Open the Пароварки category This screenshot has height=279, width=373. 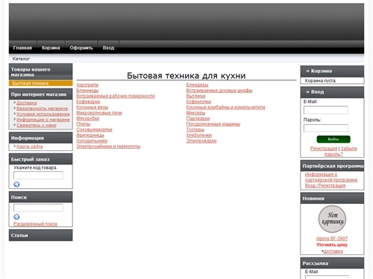[x=198, y=118]
